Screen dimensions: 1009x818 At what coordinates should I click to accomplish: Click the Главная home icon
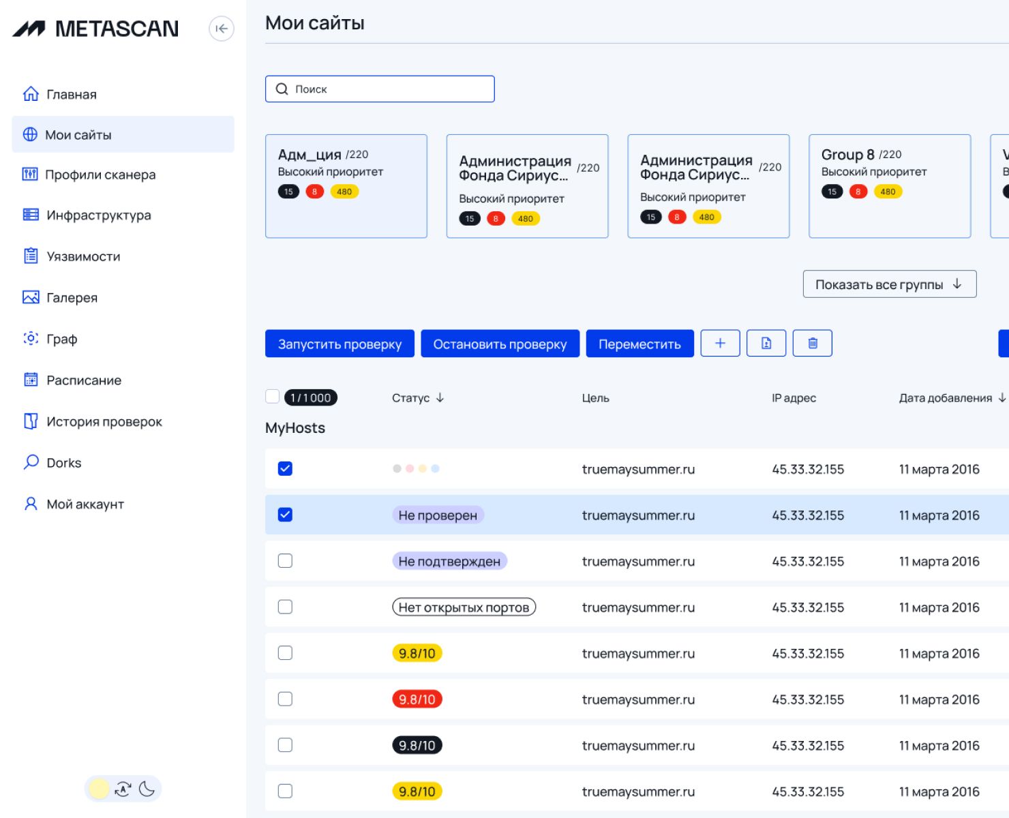[x=31, y=93]
